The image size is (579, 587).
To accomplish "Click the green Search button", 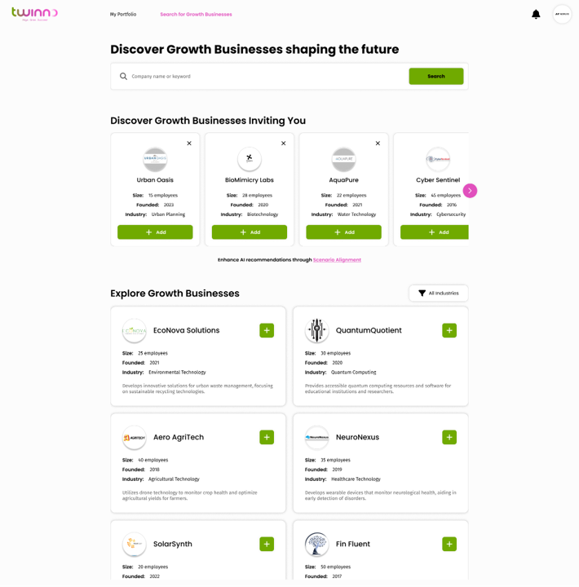I will point(436,76).
